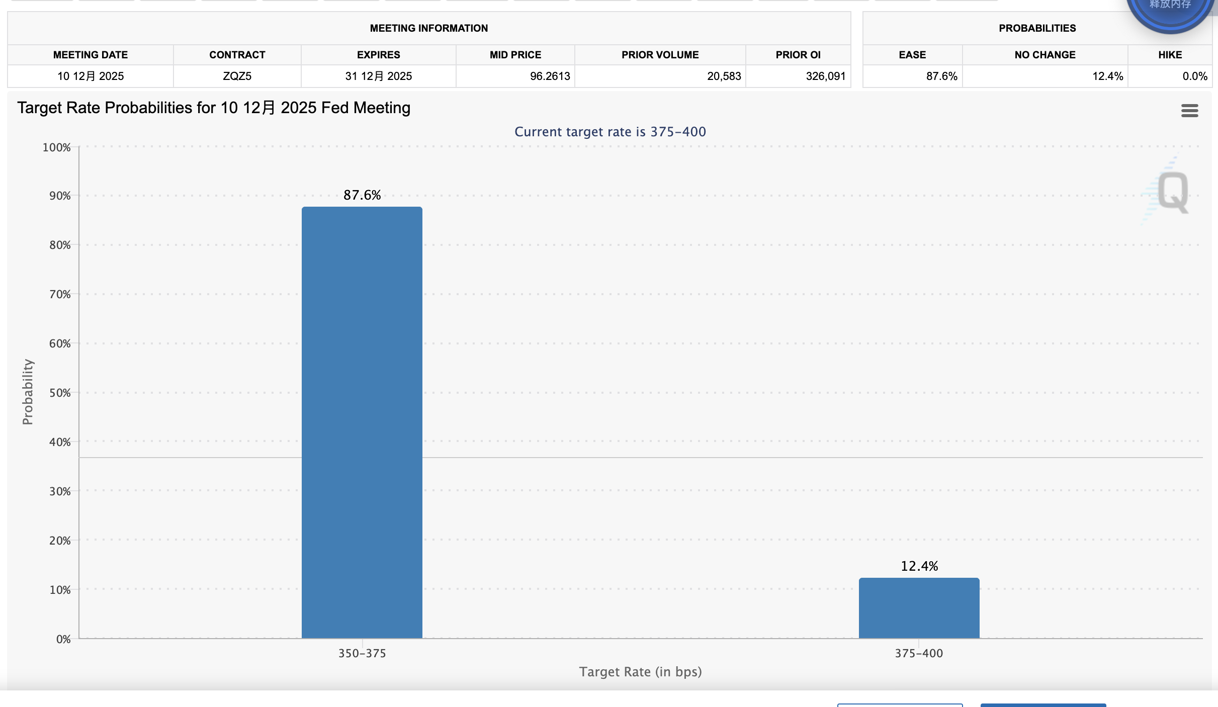Click the short 375-400 probability bar
This screenshot has width=1218, height=707.
[919, 608]
